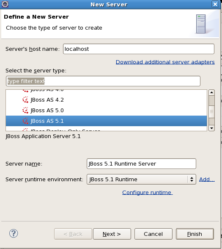Click the server list scrollbar thumb
The width and height of the screenshot is (222, 249).
pos(211,112)
